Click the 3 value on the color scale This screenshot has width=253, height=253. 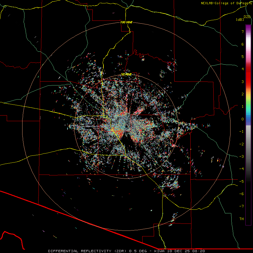tap(243, 82)
